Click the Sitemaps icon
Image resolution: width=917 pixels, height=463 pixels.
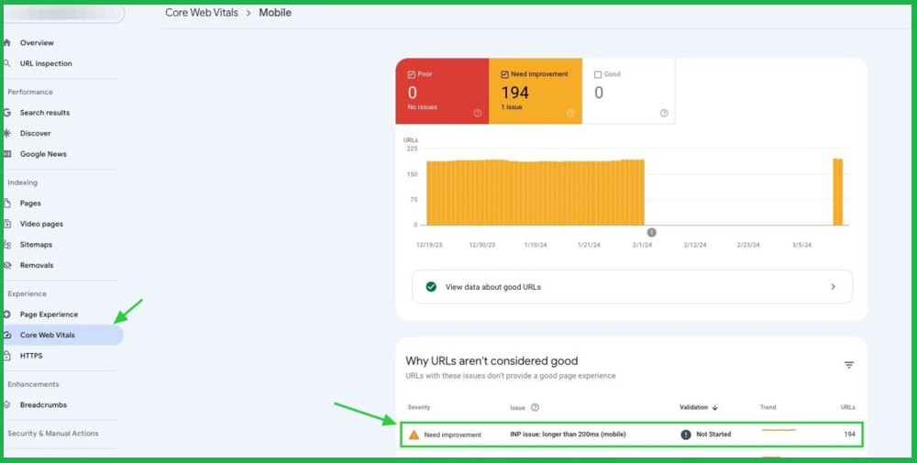click(7, 245)
